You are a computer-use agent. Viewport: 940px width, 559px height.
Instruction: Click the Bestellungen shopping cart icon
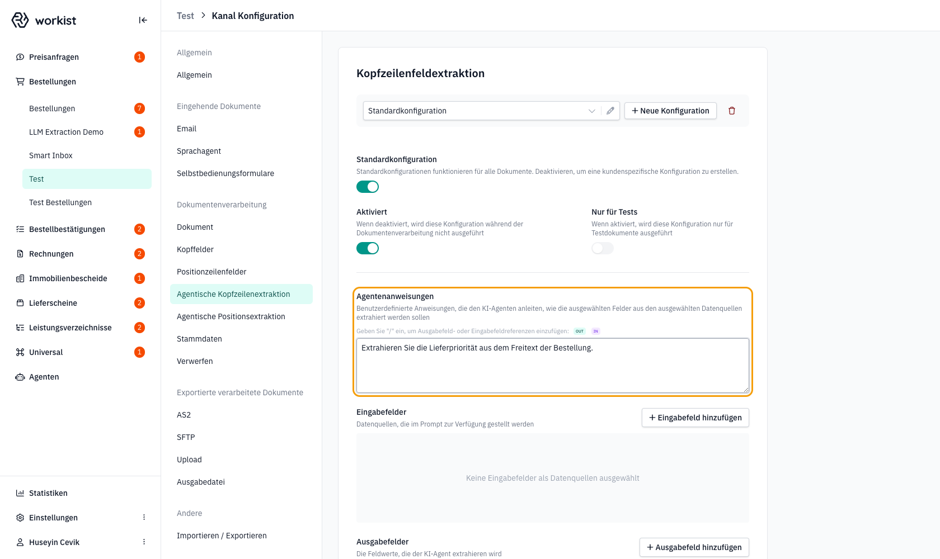click(20, 82)
